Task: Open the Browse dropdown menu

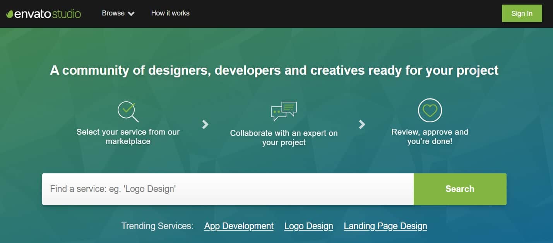Action: pos(118,13)
